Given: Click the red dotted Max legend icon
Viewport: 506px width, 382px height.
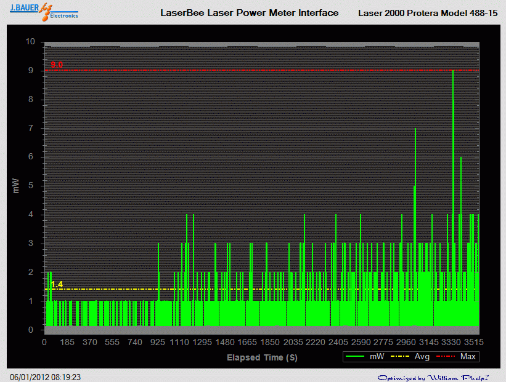Looking at the screenshot, I should 446,356.
